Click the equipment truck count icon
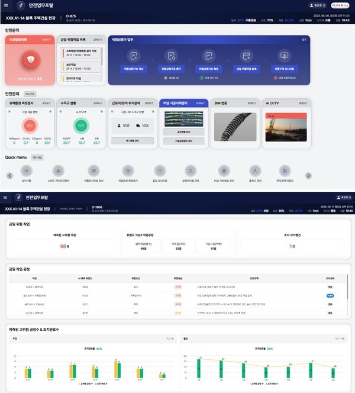 (138, 126)
